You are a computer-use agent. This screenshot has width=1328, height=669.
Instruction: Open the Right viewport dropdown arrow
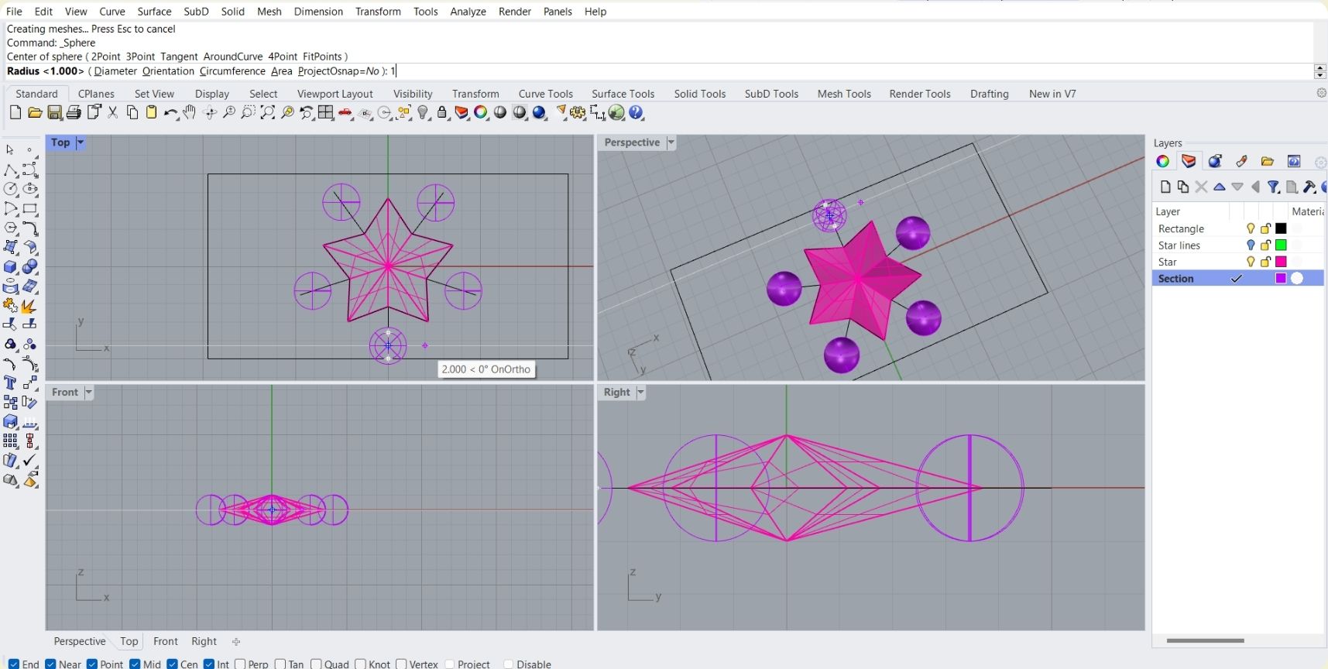640,393
